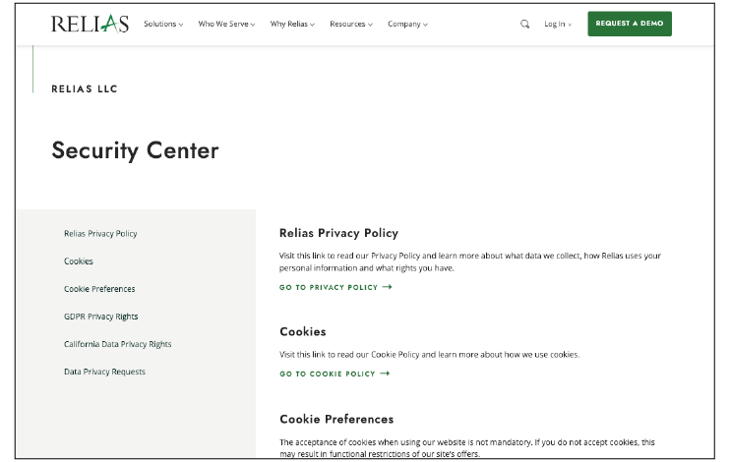Click the Security Center heading
The image size is (730, 462).
tap(135, 150)
